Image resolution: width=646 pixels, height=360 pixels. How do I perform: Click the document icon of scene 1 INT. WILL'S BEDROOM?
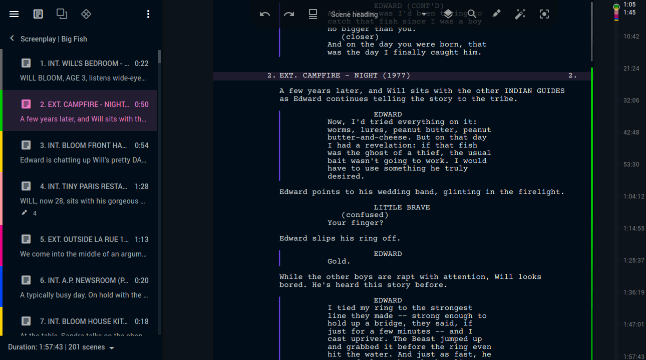(x=26, y=63)
